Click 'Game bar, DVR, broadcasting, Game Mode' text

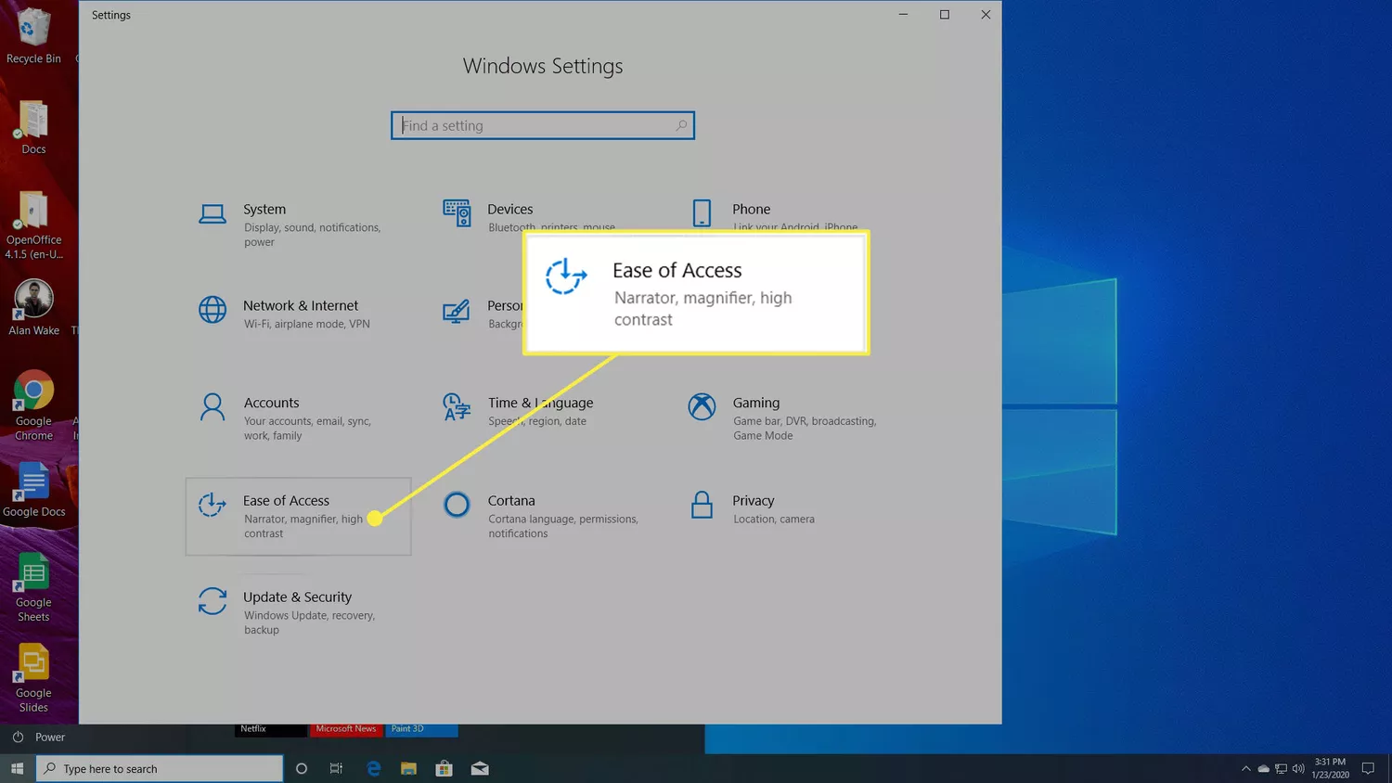[x=805, y=429]
